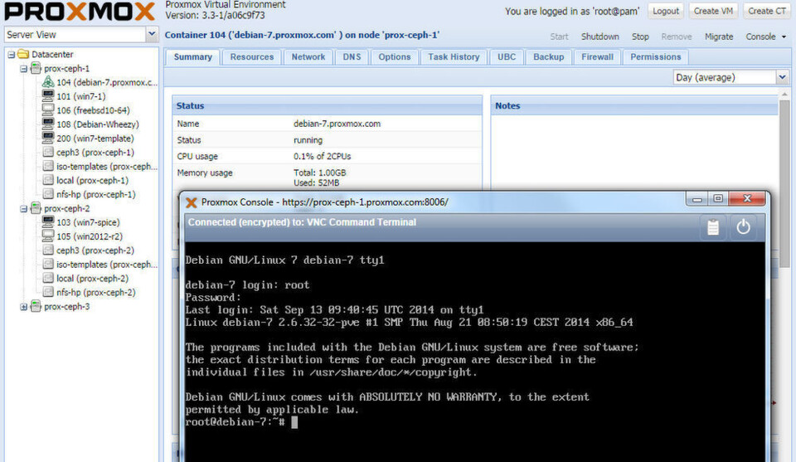
Task: Select tree item 105 (win2012-r2)
Action: pyautogui.click(x=90, y=236)
